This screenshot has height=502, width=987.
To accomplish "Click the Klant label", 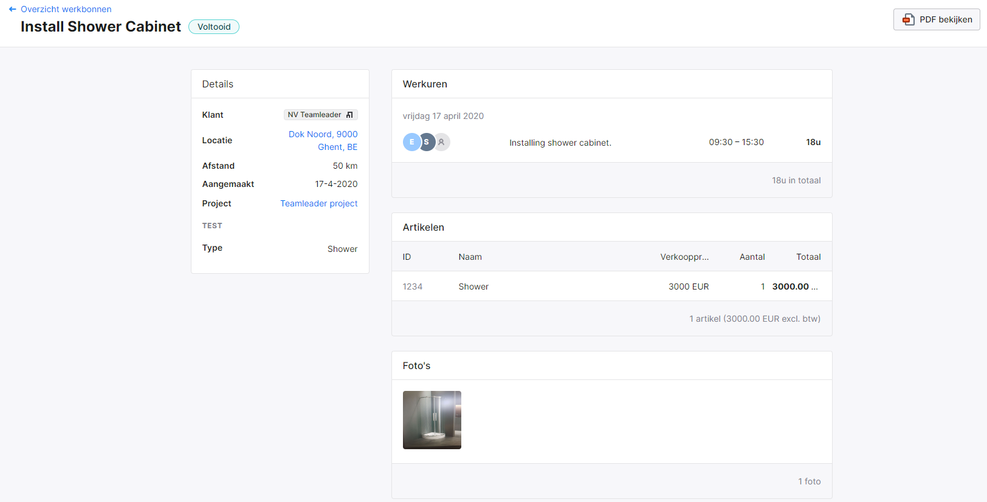I will point(213,115).
